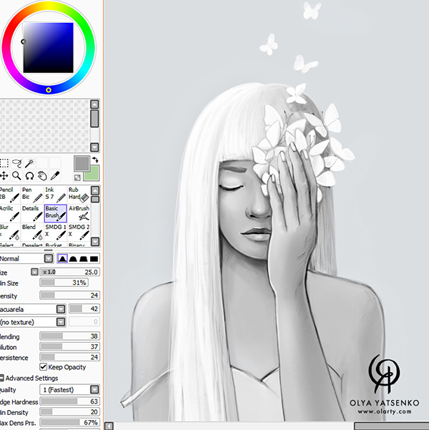Viewport: 429px width, 430px height.
Task: Adjust the Max Dens Prs. 67% slider
Action: point(69,422)
